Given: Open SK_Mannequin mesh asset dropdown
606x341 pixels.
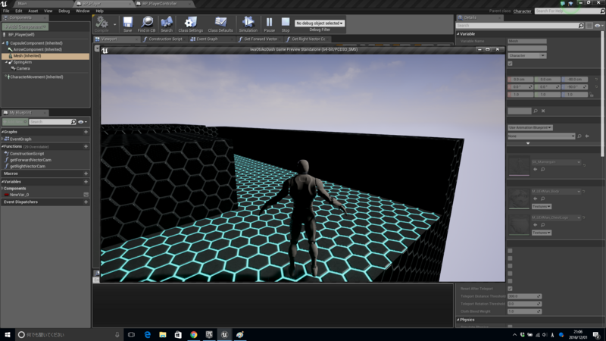Looking at the screenshot, I should tap(556, 162).
